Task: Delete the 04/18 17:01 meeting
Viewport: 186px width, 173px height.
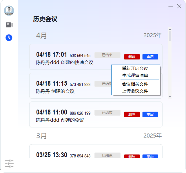Action: (132, 57)
